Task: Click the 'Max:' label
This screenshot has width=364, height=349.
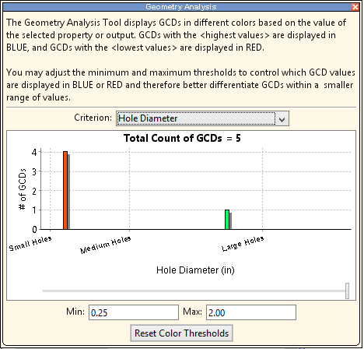Action: [x=192, y=312]
